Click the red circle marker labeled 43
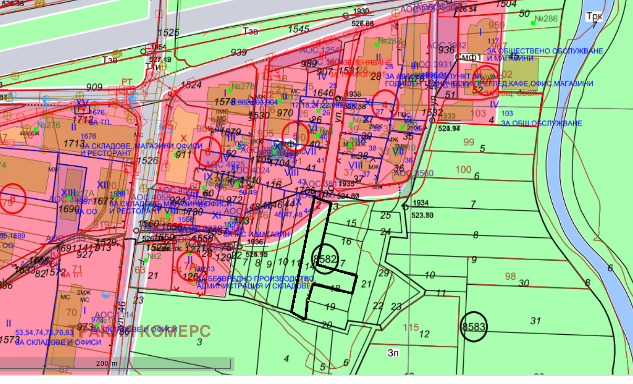Screen dimensions: 633x384 (386, 105)
